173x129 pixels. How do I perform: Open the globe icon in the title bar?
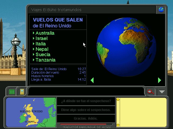(x=161, y=10)
